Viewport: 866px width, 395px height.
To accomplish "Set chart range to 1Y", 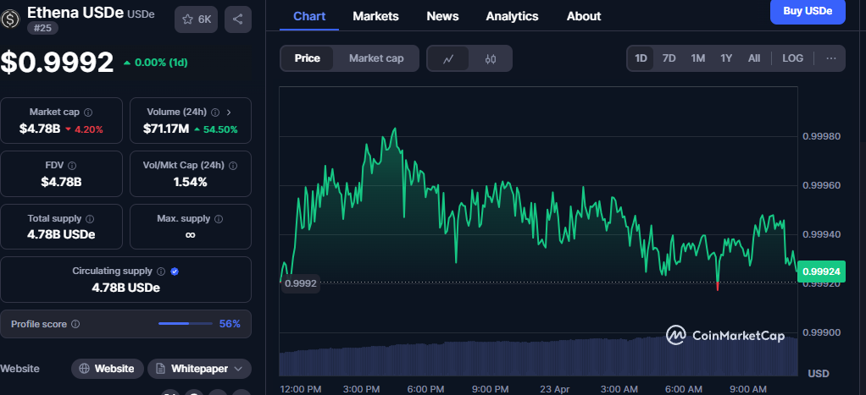I will 726,58.
